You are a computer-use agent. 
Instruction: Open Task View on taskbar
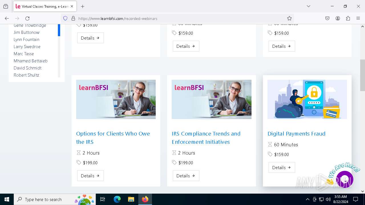(x=103, y=199)
